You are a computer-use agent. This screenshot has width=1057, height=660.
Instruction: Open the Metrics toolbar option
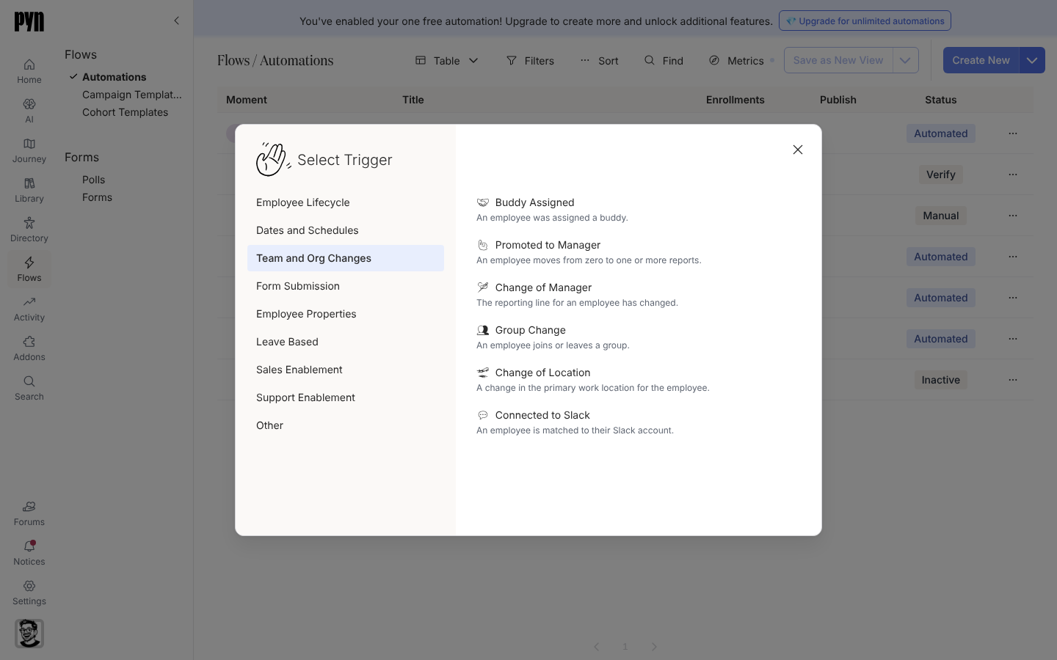coord(737,60)
